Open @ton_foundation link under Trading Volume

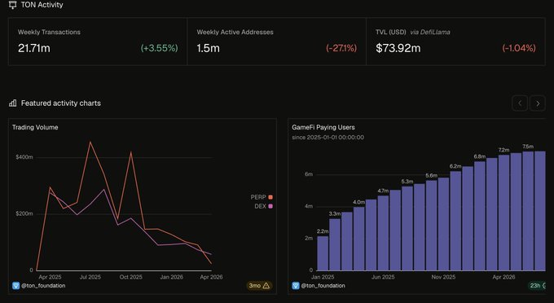pyautogui.click(x=43, y=285)
